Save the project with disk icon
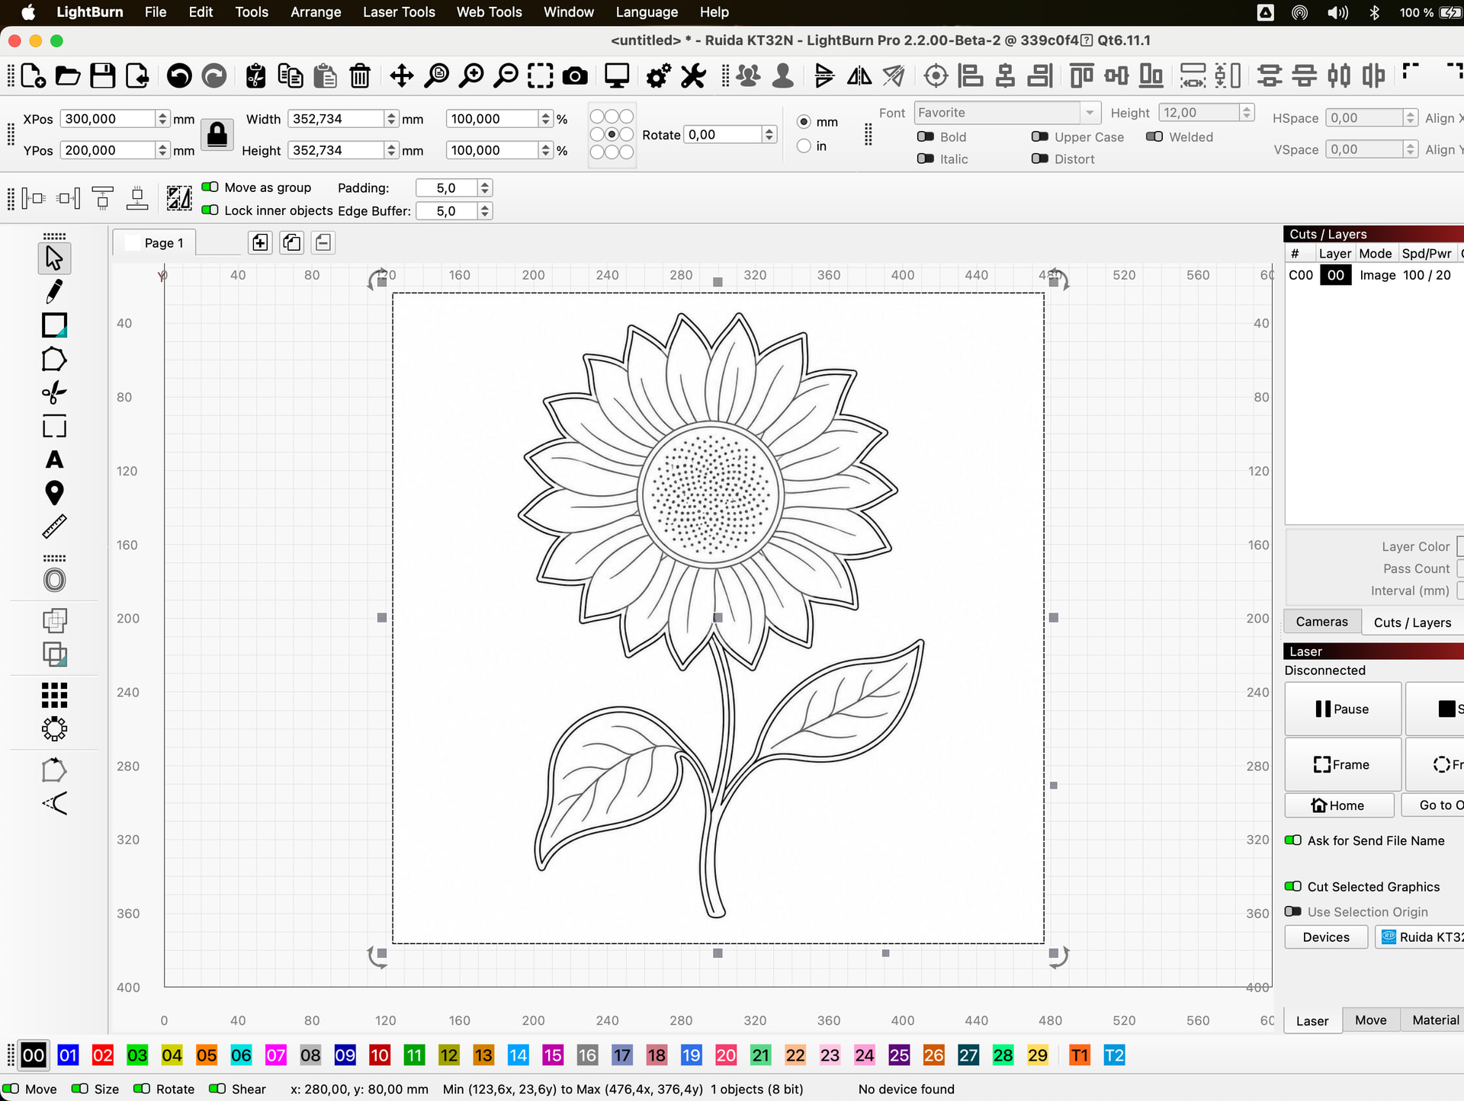 pyautogui.click(x=102, y=75)
